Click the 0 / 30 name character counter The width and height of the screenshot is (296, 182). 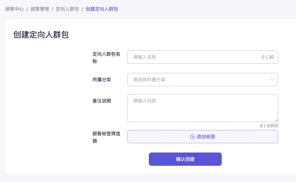(268, 57)
